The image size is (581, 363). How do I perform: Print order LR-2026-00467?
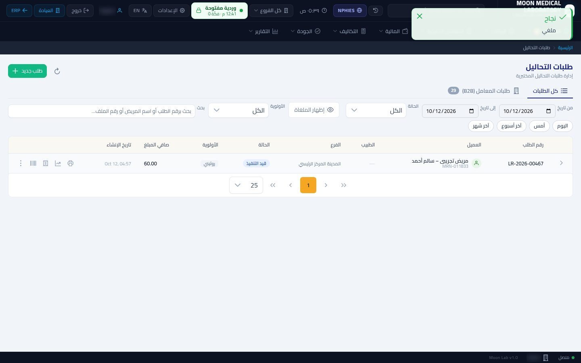[x=70, y=163]
